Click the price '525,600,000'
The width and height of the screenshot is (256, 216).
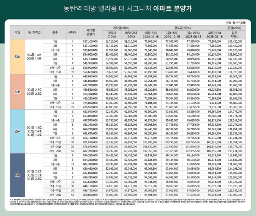tap(90, 50)
